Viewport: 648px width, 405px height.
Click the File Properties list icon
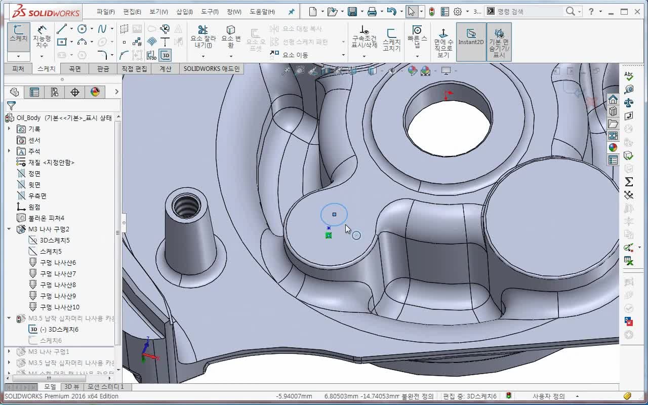pos(445,11)
